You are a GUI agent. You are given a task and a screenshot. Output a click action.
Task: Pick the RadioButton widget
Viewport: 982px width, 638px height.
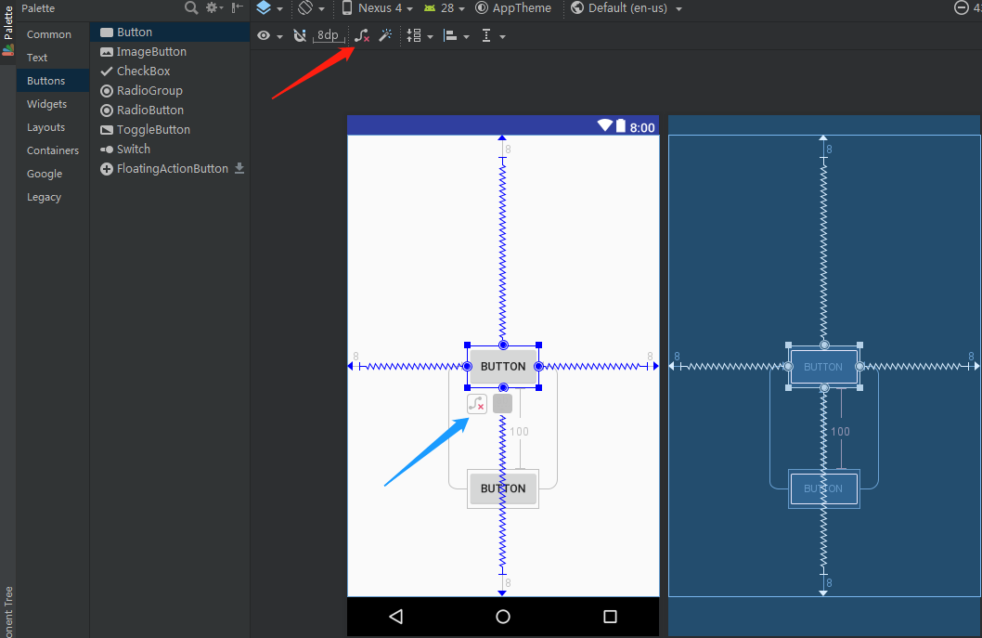pyautogui.click(x=170, y=110)
